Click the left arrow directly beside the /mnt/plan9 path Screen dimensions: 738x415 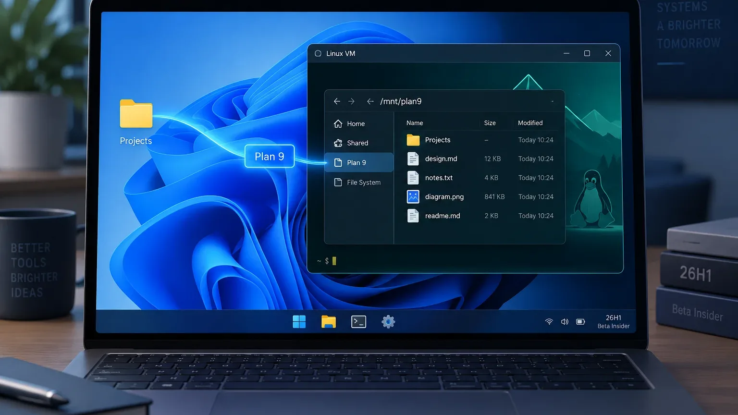click(x=370, y=101)
